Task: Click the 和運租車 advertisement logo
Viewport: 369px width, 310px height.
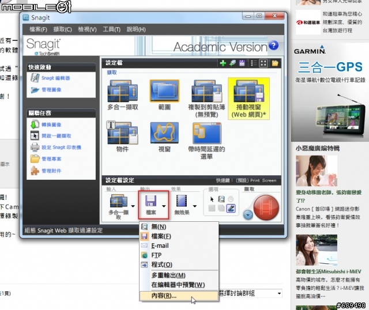Action: click(308, 22)
